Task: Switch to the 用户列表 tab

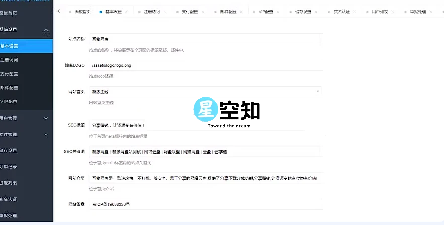Action: coord(380,12)
